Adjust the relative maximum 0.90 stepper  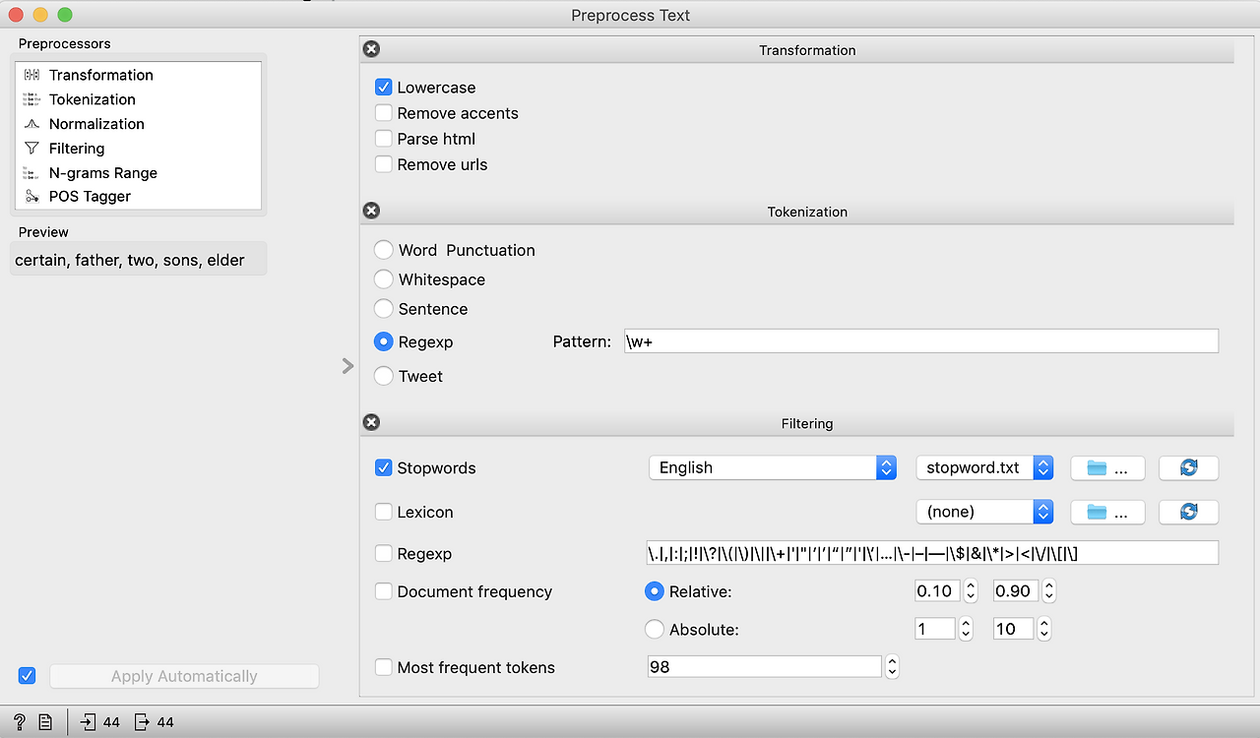(1048, 591)
